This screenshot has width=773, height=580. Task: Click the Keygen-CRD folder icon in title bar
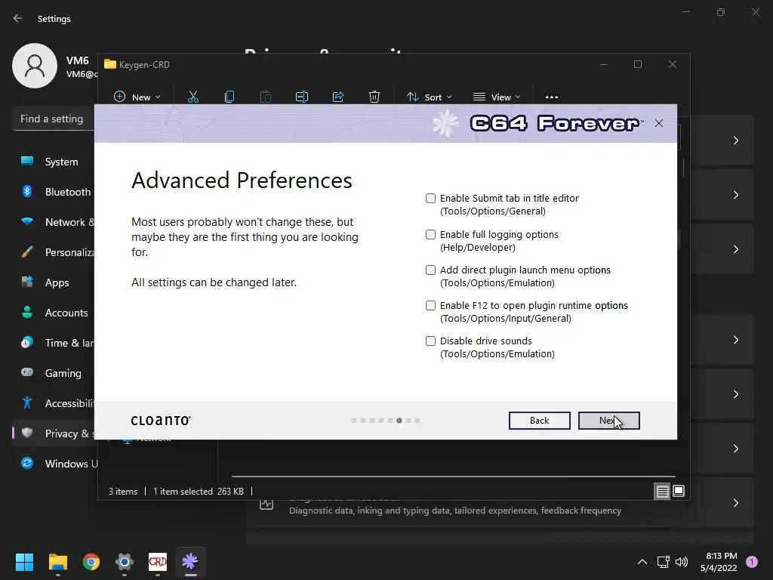110,65
